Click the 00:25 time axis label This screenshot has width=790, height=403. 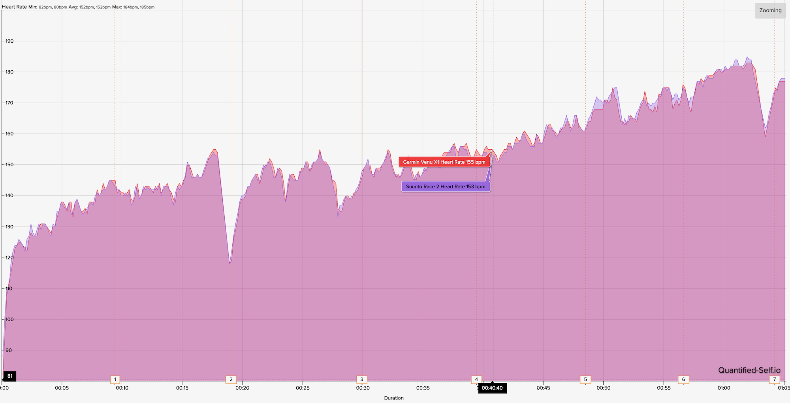click(x=303, y=388)
